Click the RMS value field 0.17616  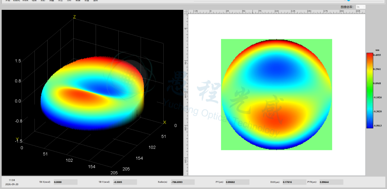(294, 182)
